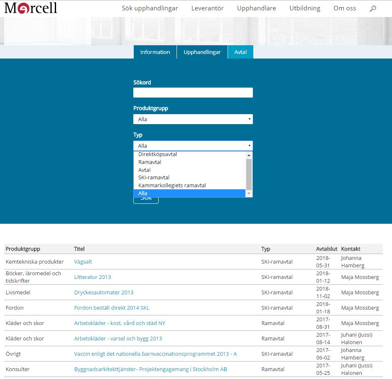Click Böcker, läromedel och tidskrifter cell
Image resolution: width=392 pixels, height=379 pixels.
(x=33, y=277)
